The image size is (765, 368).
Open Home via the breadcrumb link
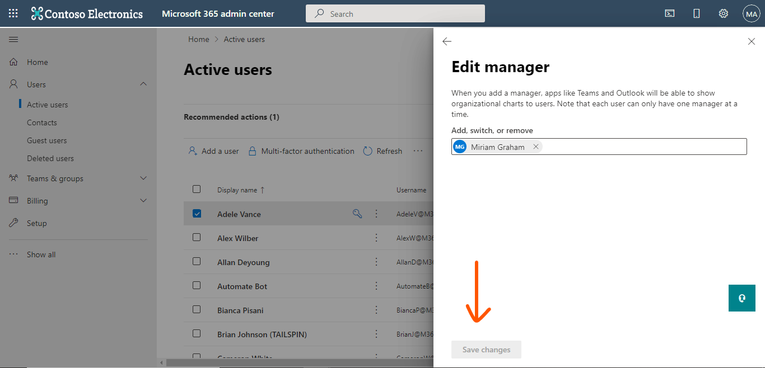tap(198, 39)
